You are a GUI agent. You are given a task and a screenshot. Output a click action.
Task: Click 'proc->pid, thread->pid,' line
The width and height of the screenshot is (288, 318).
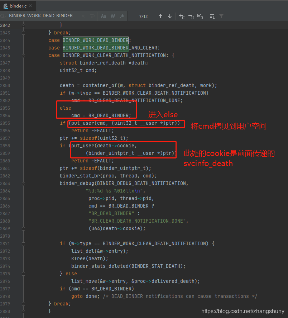[121, 199]
